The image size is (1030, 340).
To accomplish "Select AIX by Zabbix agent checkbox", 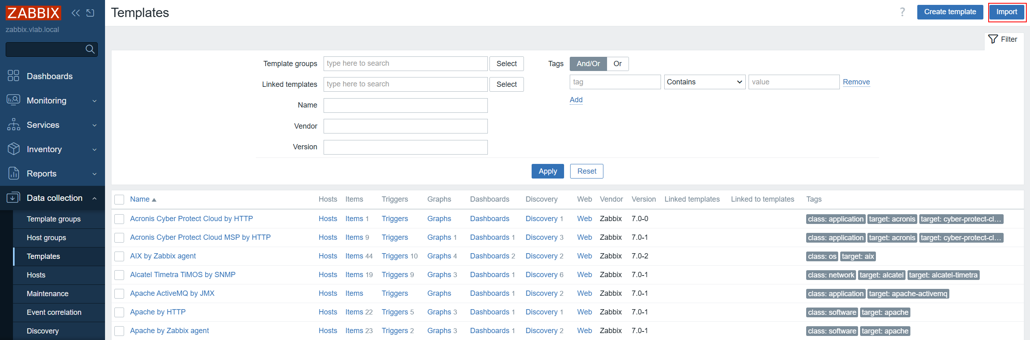I will pos(119,256).
